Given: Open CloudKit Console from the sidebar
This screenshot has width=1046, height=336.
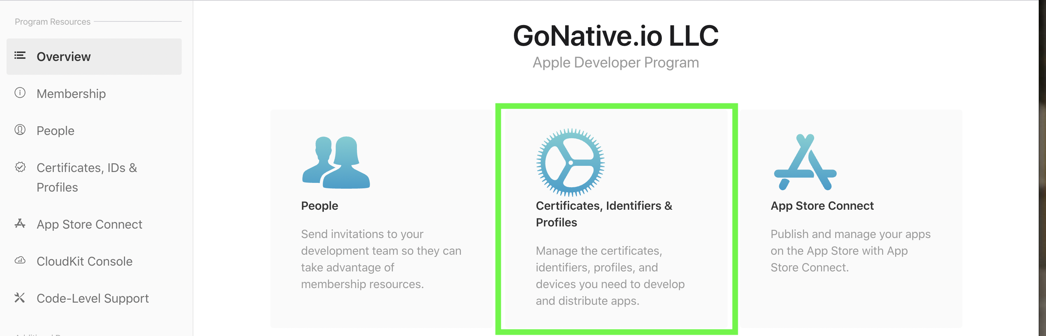Looking at the screenshot, I should (x=84, y=261).
